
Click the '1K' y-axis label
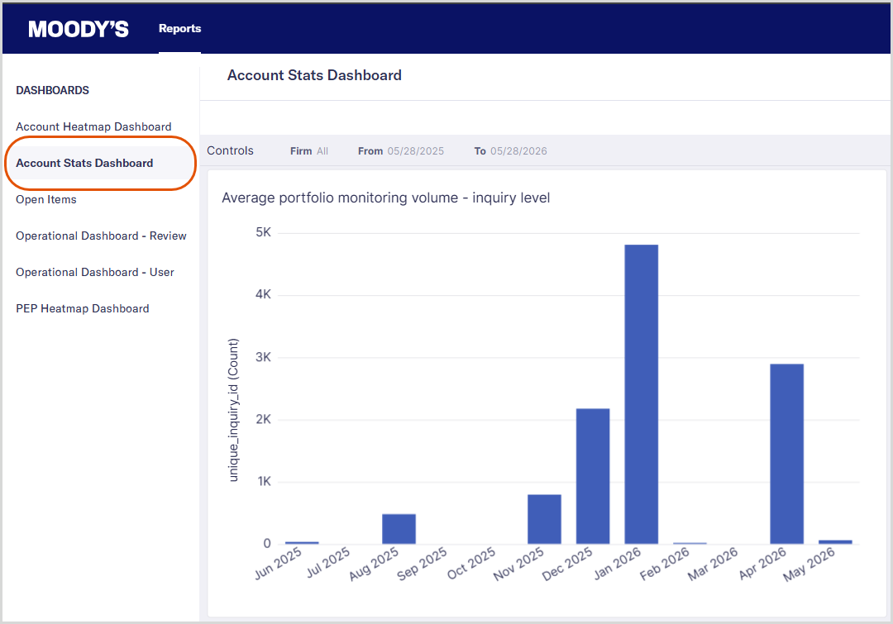pyautogui.click(x=265, y=481)
